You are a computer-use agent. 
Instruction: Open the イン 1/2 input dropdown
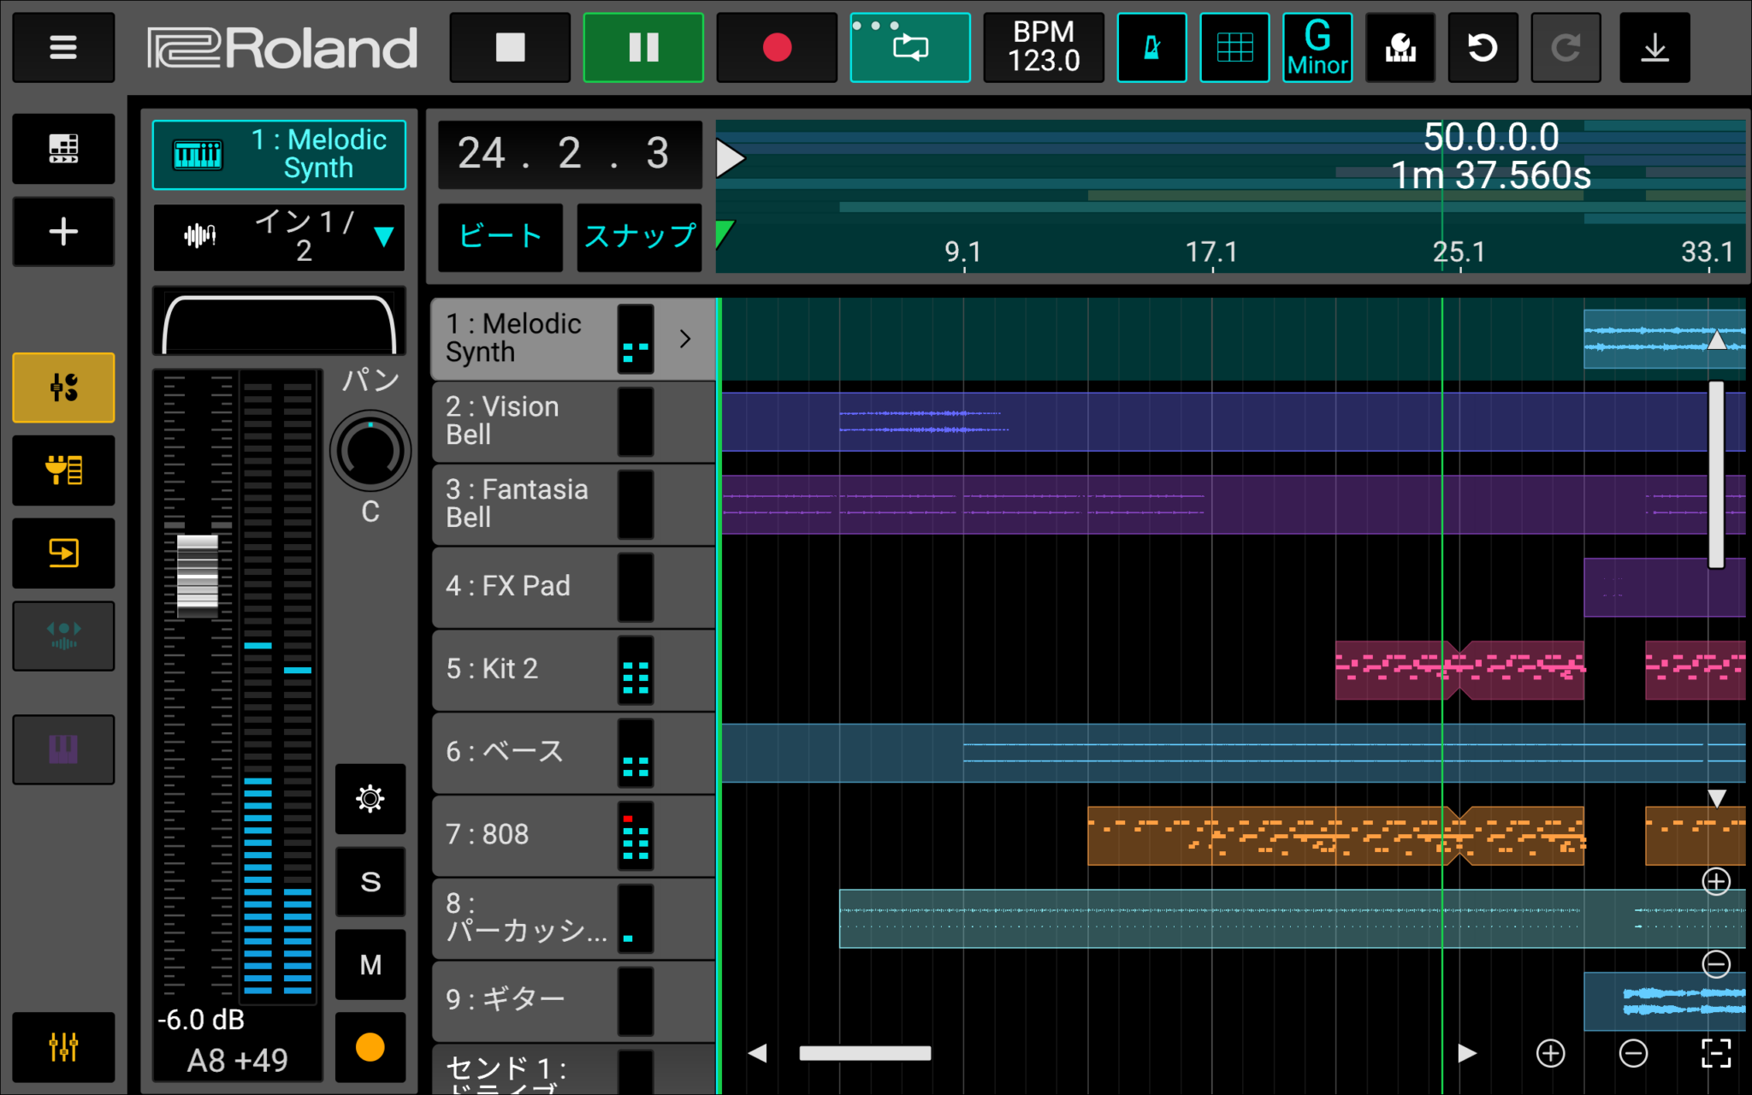click(279, 236)
